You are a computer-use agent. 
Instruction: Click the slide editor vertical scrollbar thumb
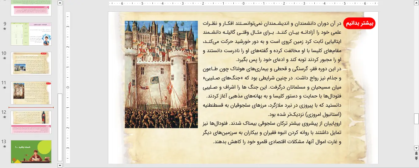416,118
